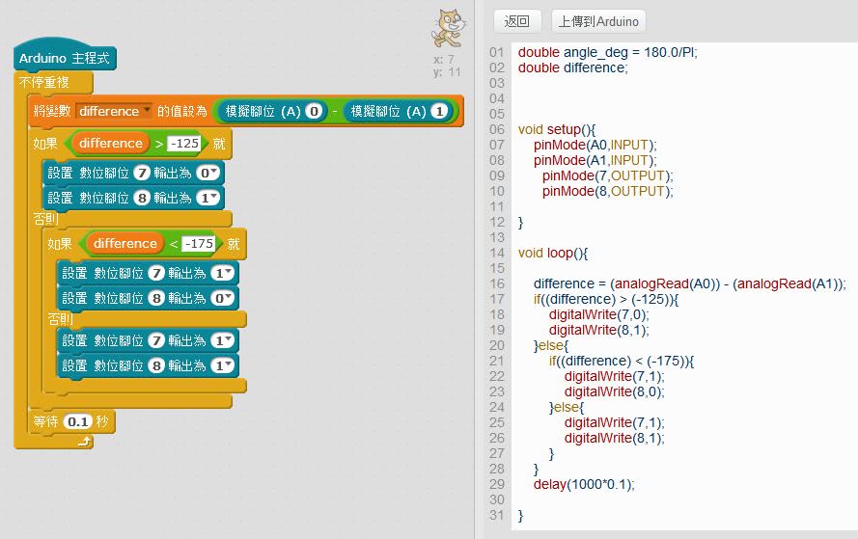Edit the -125 comparison value
This screenshot has height=539, width=858.
184,144
